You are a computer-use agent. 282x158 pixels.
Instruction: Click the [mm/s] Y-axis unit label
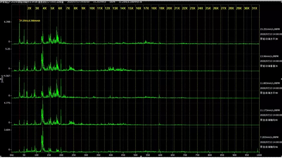click(2, 79)
